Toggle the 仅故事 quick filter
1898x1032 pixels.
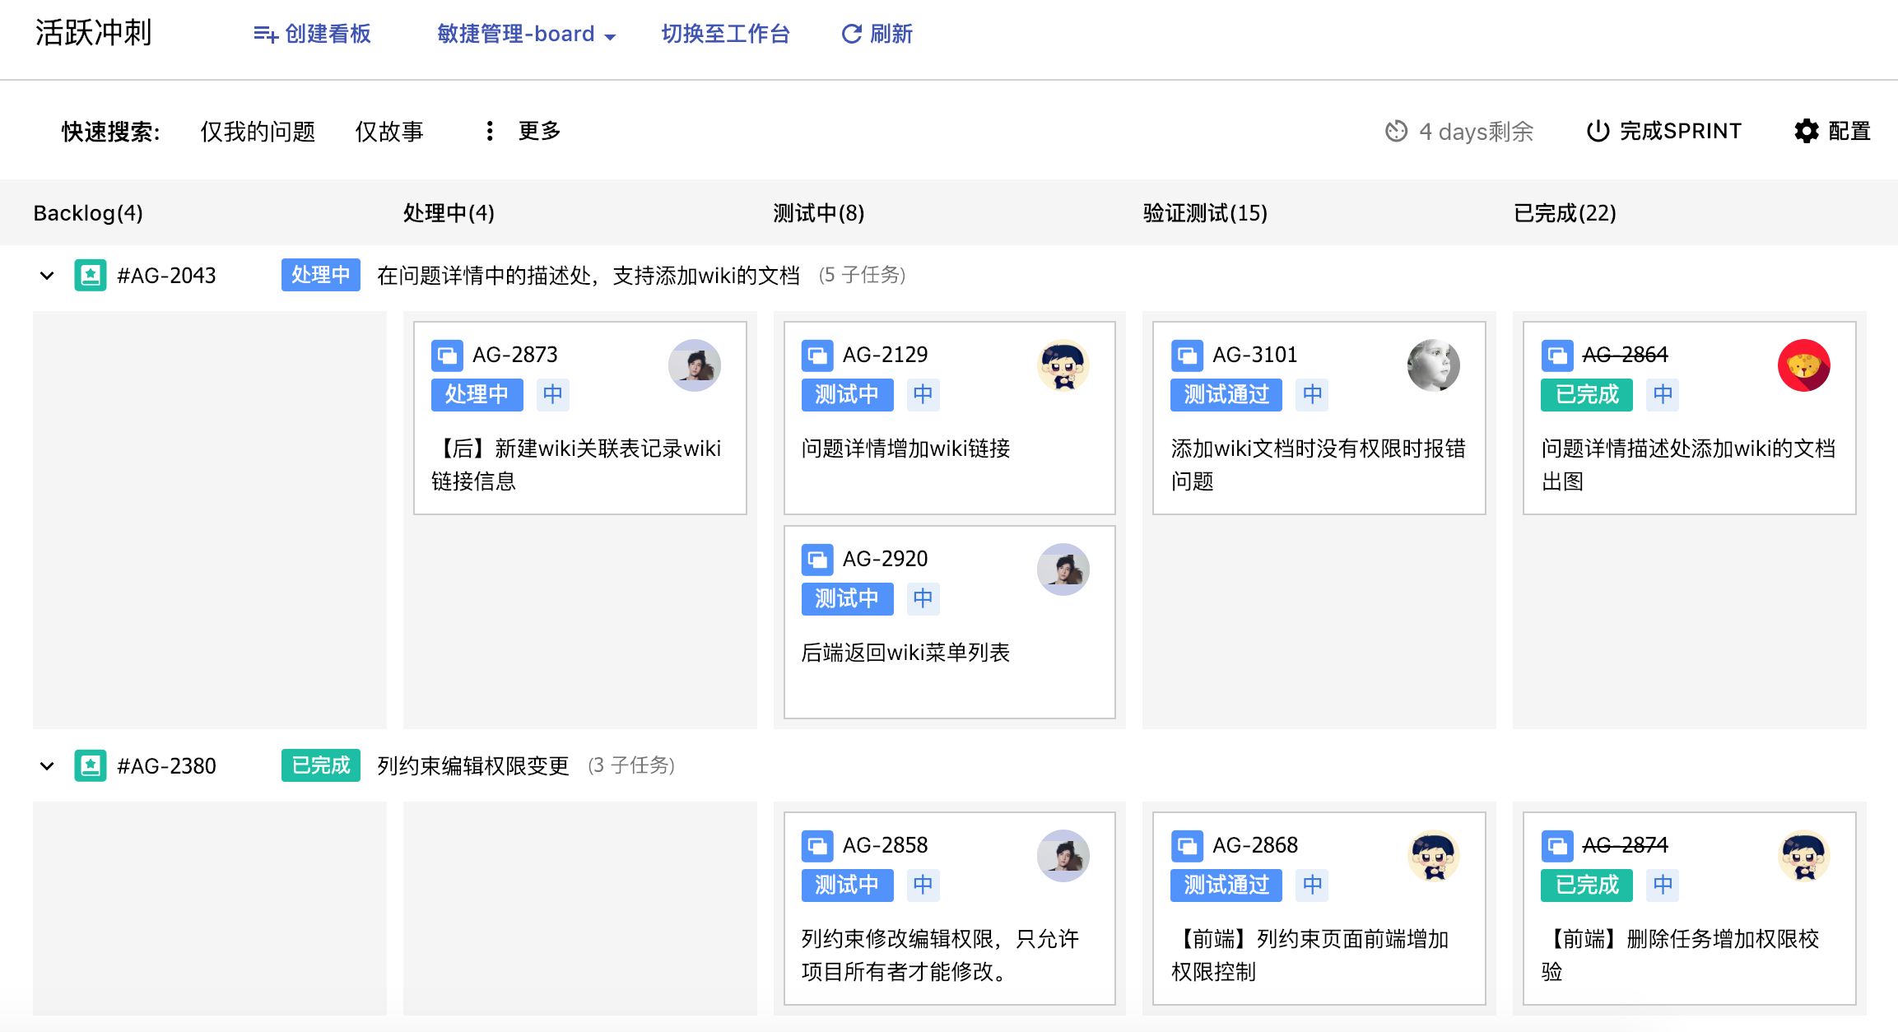point(389,131)
